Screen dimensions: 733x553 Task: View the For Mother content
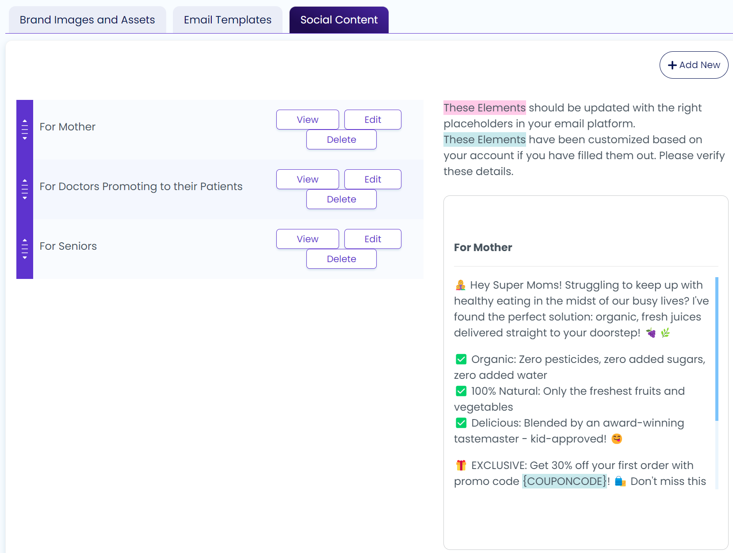[308, 120]
